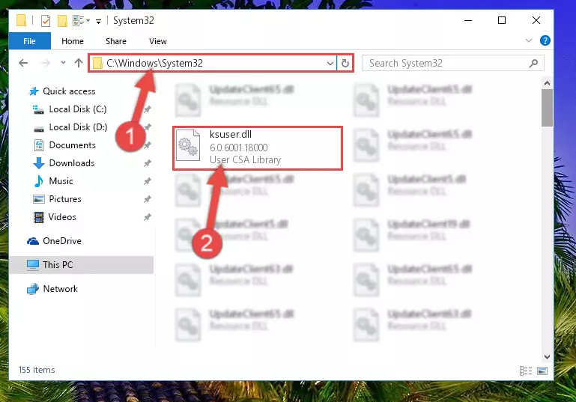Select Local Disk (C:) in sidebar
The height and width of the screenshot is (402, 576).
click(x=77, y=109)
